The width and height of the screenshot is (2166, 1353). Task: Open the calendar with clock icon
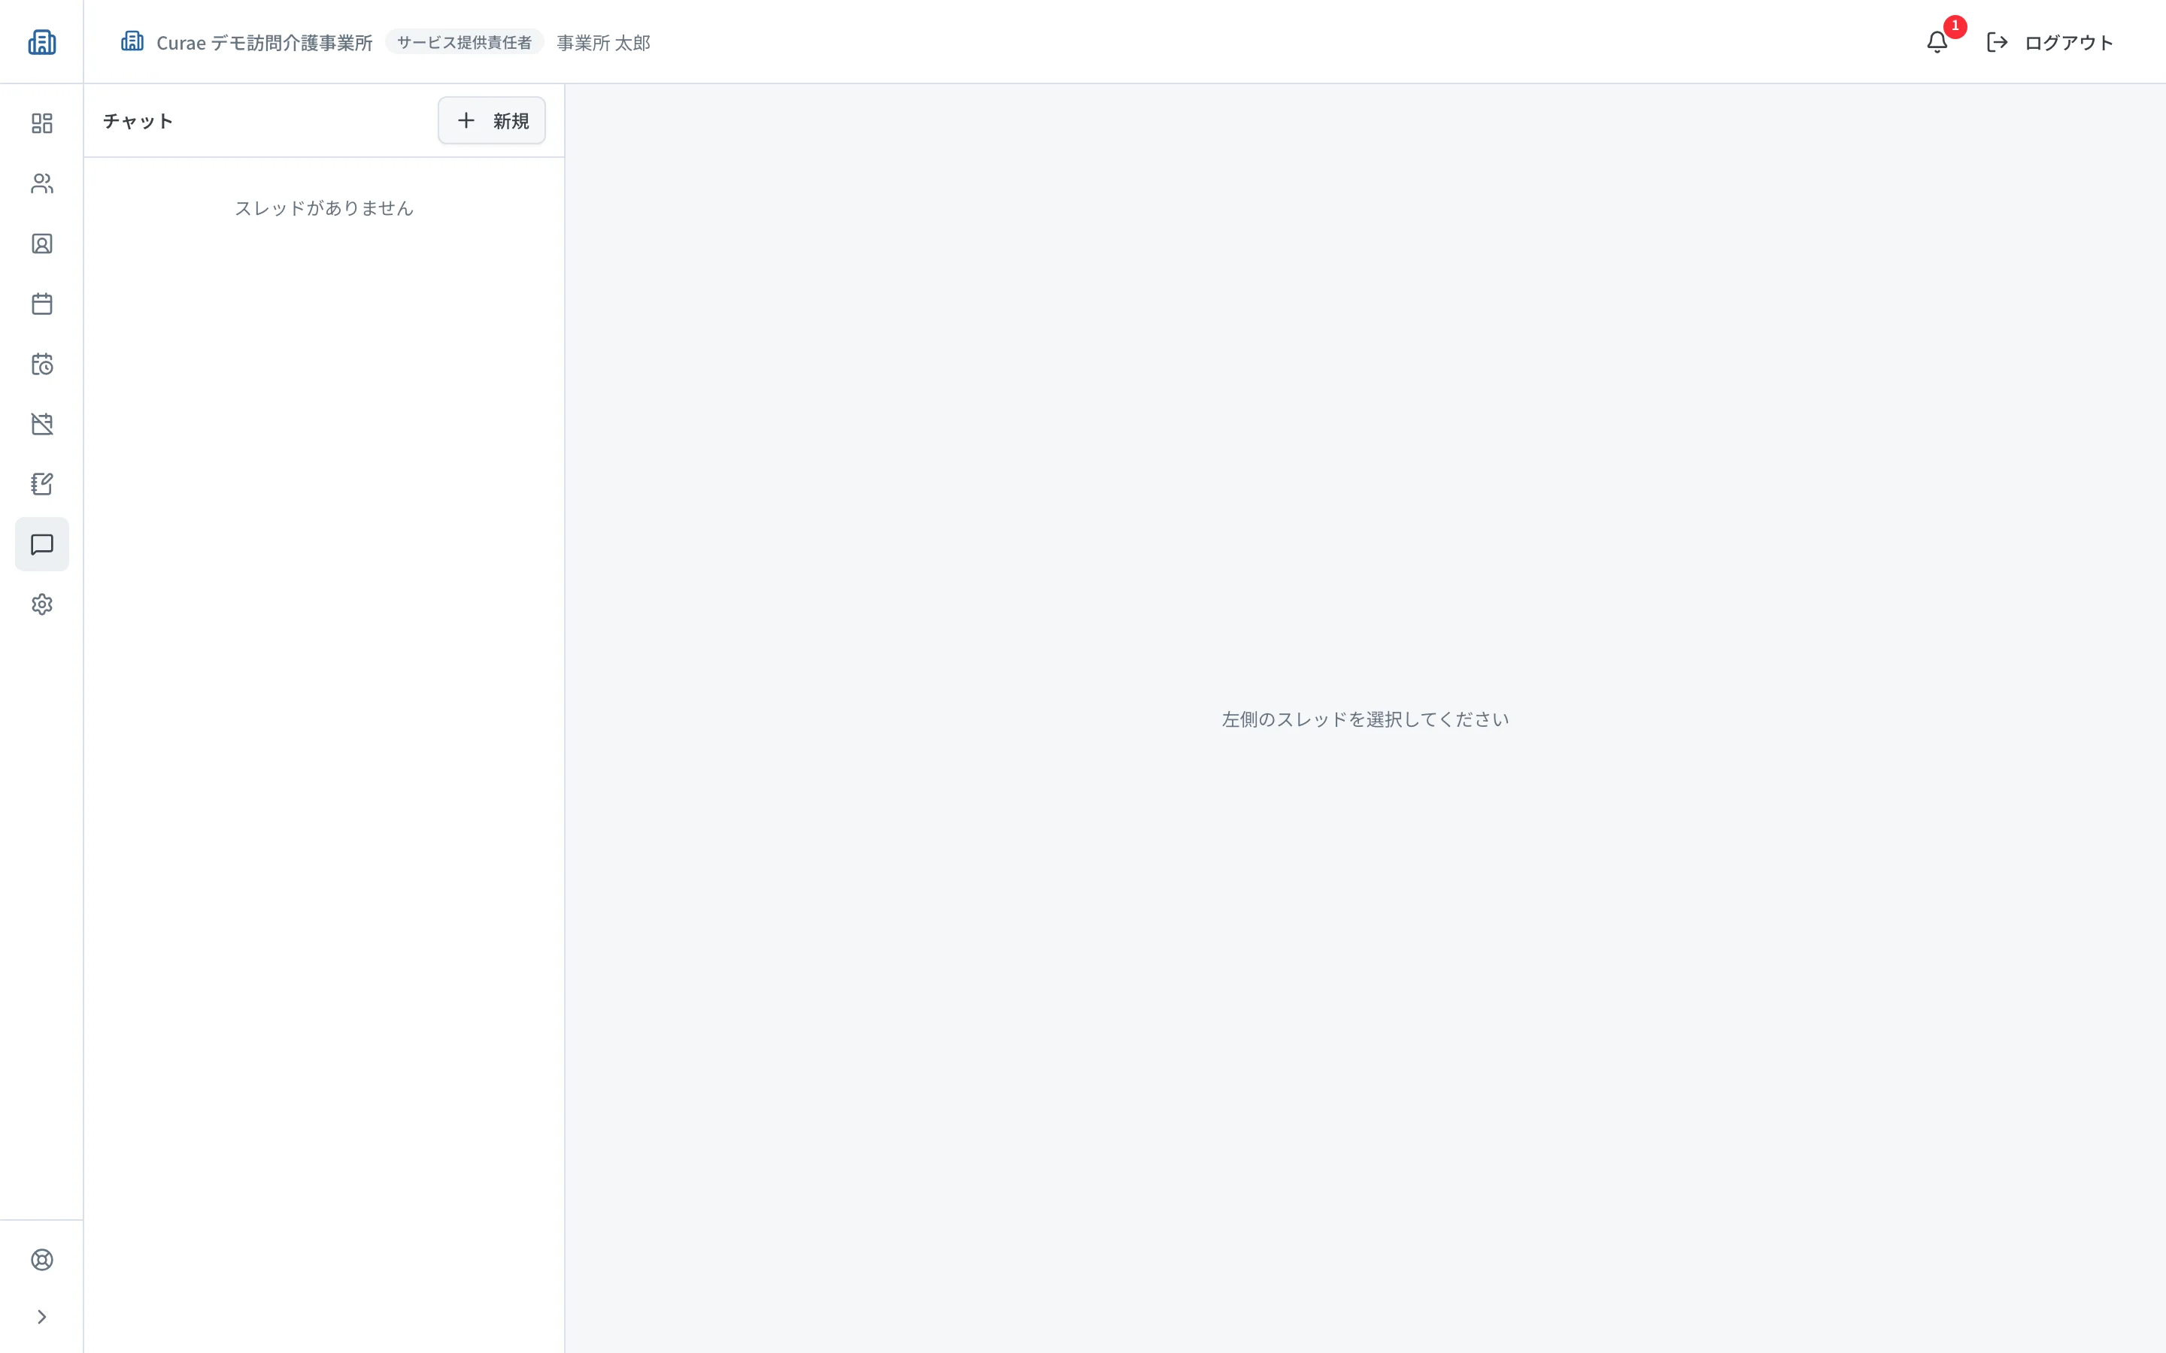coord(42,365)
